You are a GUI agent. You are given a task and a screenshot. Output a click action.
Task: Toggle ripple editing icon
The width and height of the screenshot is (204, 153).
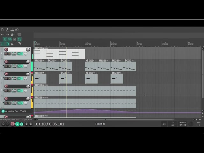click(x=15, y=39)
